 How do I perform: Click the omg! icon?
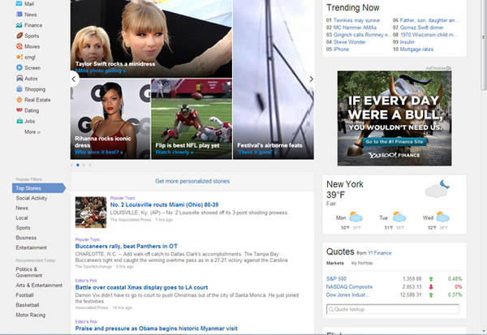pos(19,57)
